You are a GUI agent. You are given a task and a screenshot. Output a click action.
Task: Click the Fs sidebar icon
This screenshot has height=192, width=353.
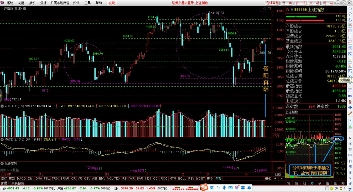point(350,121)
